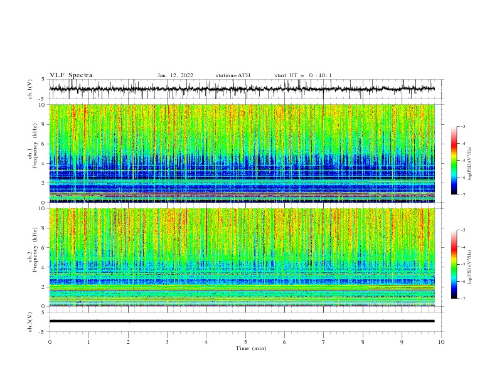Click the "-7" tick on the lower colorbar
Screen dimensions: 497x384
463,299
